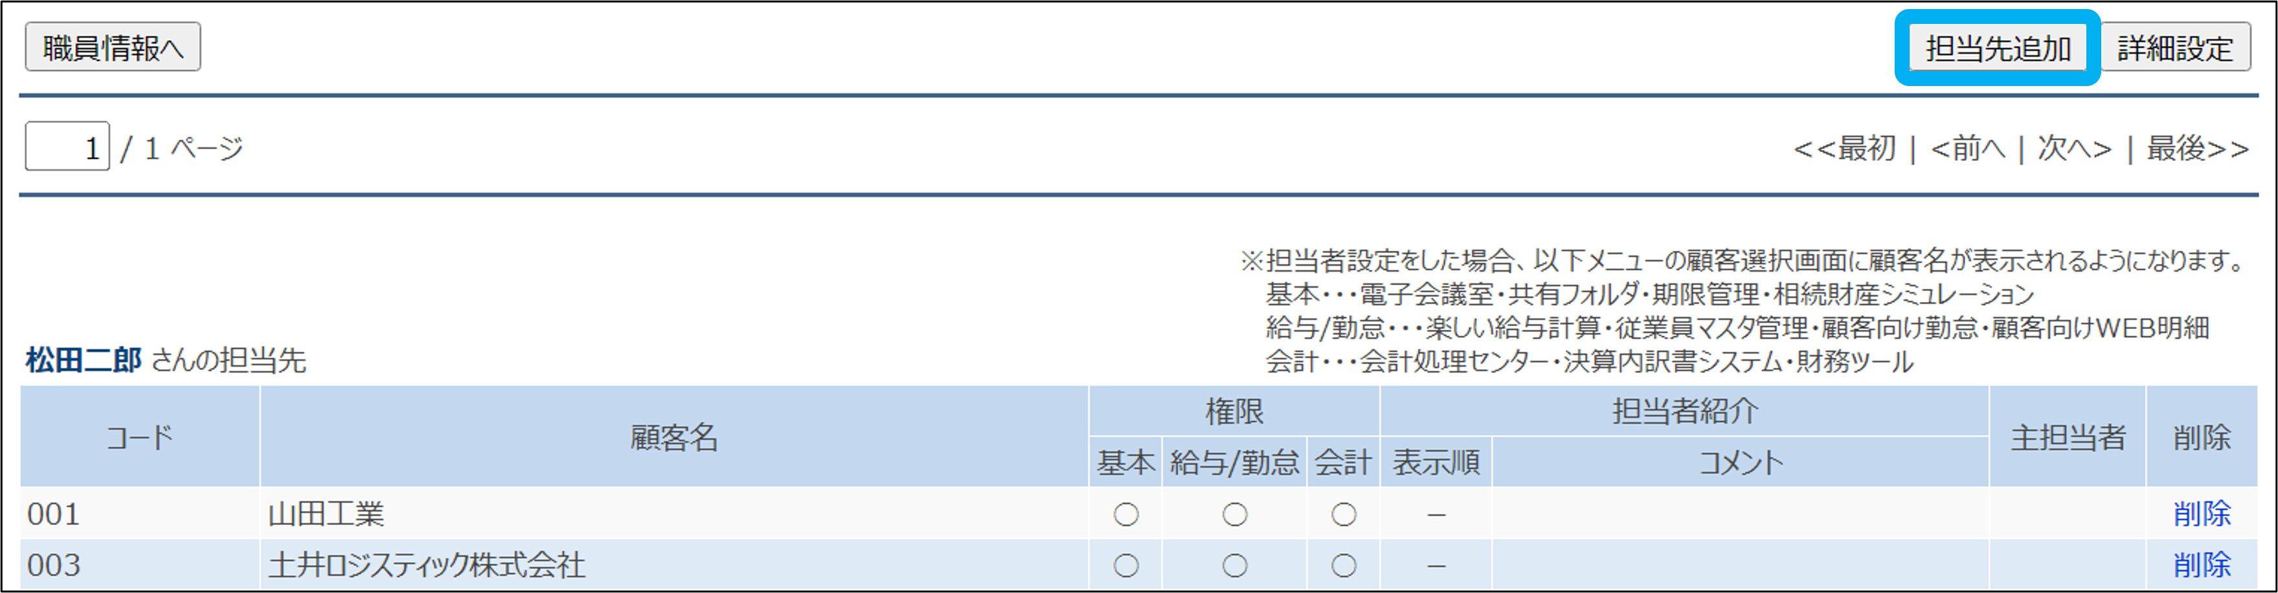The image size is (2278, 593).
Task: Toggle 給与/勤怠 permission for 山田工業
Action: (x=1234, y=514)
